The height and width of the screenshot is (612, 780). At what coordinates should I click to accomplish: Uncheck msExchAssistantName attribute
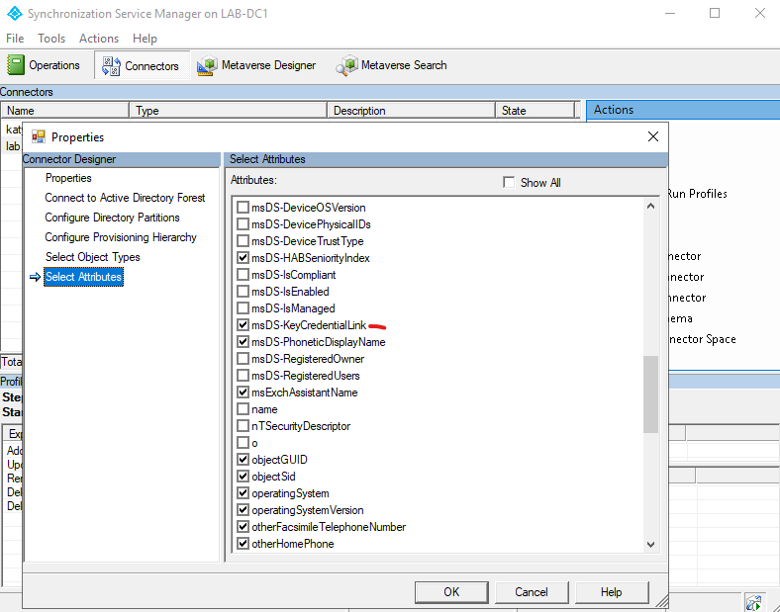tap(243, 393)
